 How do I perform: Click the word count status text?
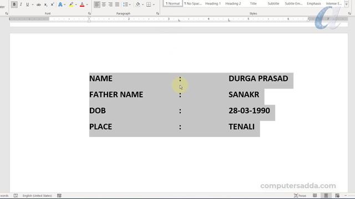point(4,196)
